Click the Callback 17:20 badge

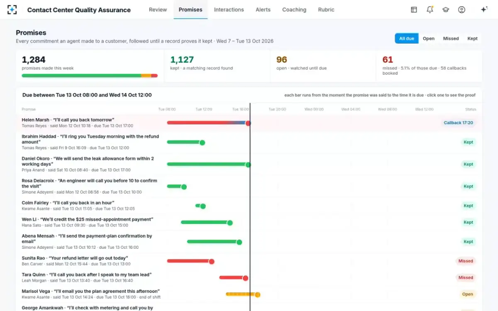pos(458,123)
